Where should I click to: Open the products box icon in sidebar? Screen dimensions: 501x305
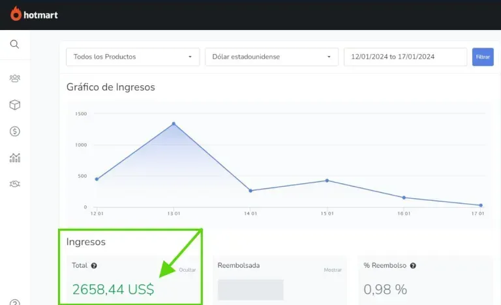[15, 105]
